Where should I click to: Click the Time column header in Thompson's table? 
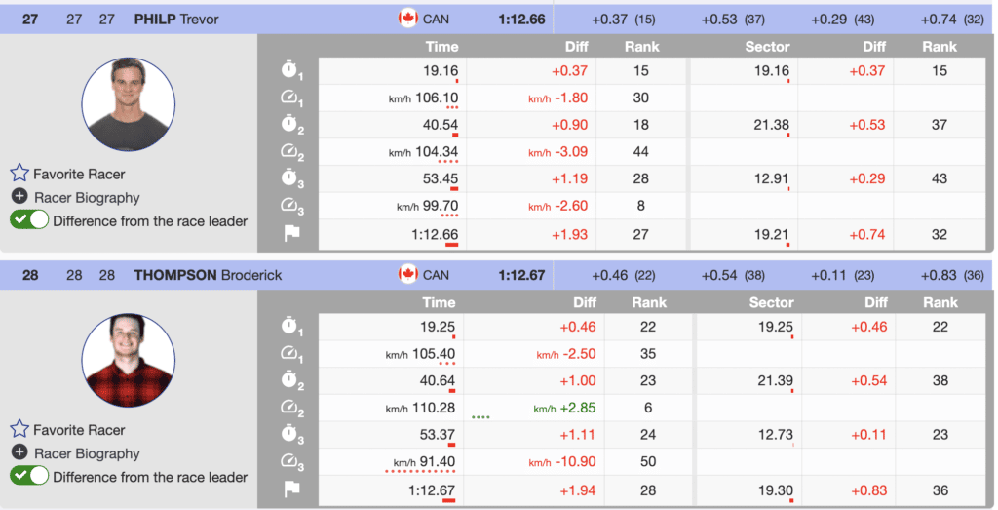(x=441, y=302)
